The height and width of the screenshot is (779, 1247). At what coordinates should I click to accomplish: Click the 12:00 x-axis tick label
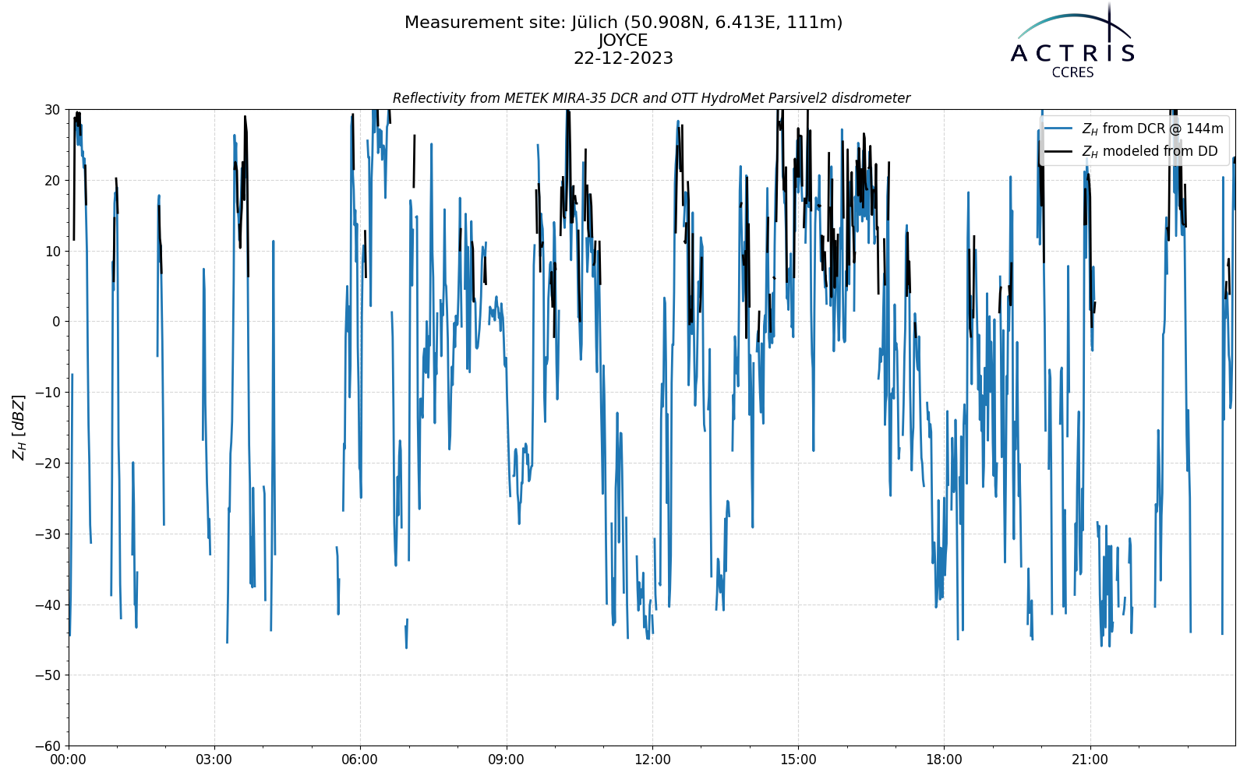click(x=652, y=760)
